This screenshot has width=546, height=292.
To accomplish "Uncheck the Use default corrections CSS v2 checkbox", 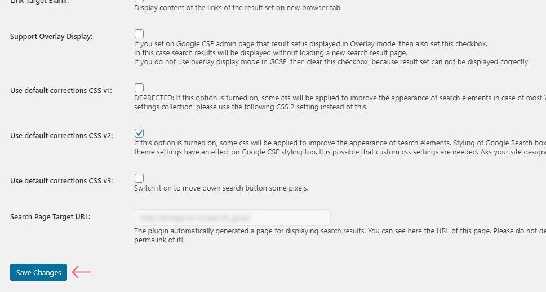I will 139,133.
